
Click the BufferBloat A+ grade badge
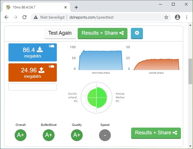(49, 135)
